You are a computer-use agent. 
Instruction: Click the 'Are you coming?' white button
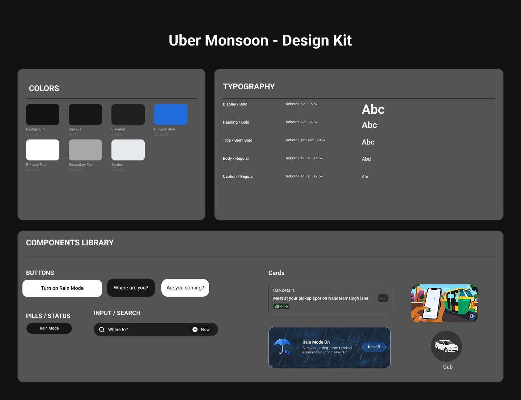tap(185, 288)
